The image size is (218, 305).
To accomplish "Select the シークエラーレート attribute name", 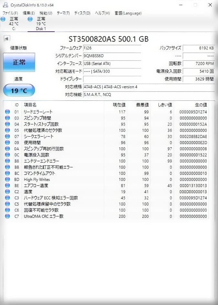I will tap(38, 137).
